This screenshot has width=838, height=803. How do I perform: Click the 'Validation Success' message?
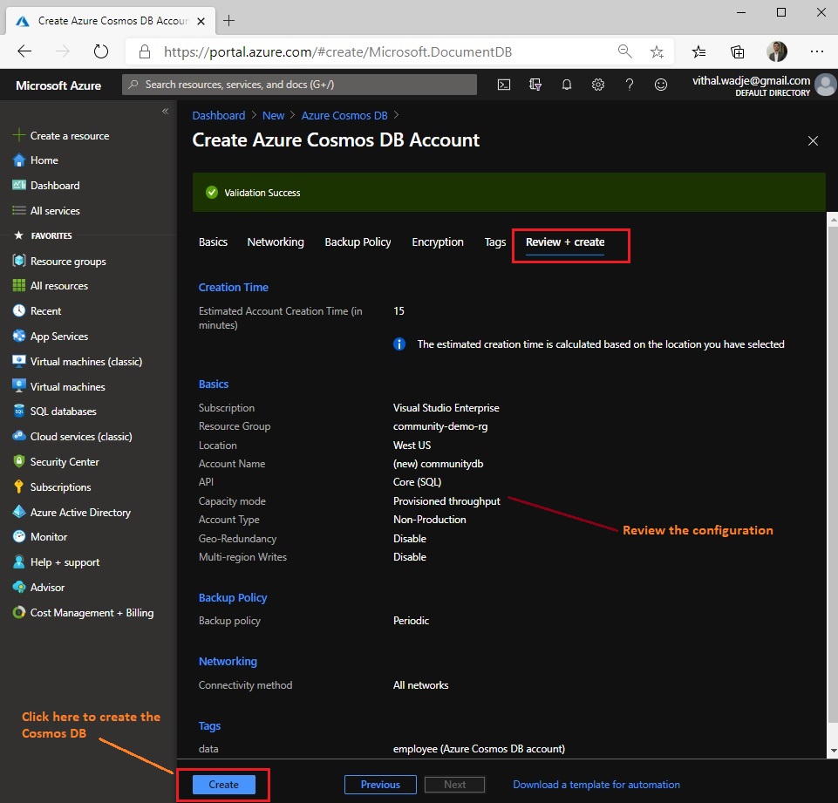click(x=262, y=193)
